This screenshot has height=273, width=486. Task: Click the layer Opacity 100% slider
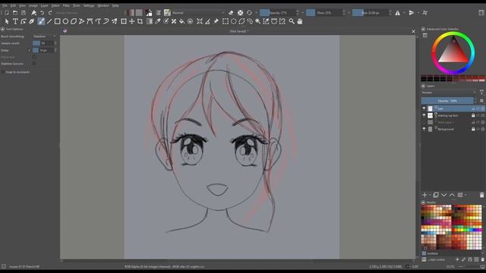point(447,101)
